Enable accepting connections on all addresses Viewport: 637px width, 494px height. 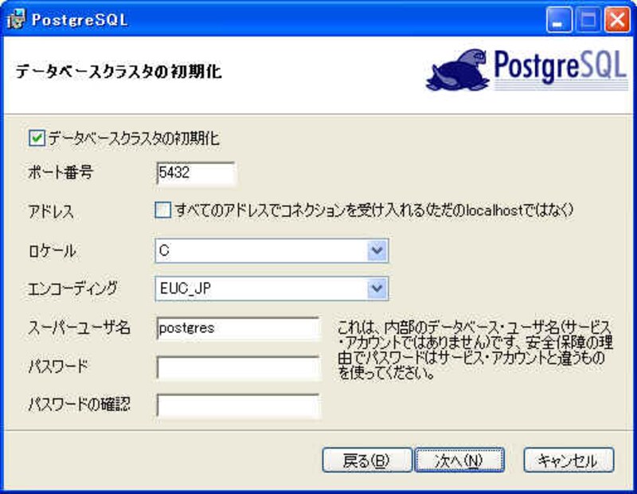[163, 210]
